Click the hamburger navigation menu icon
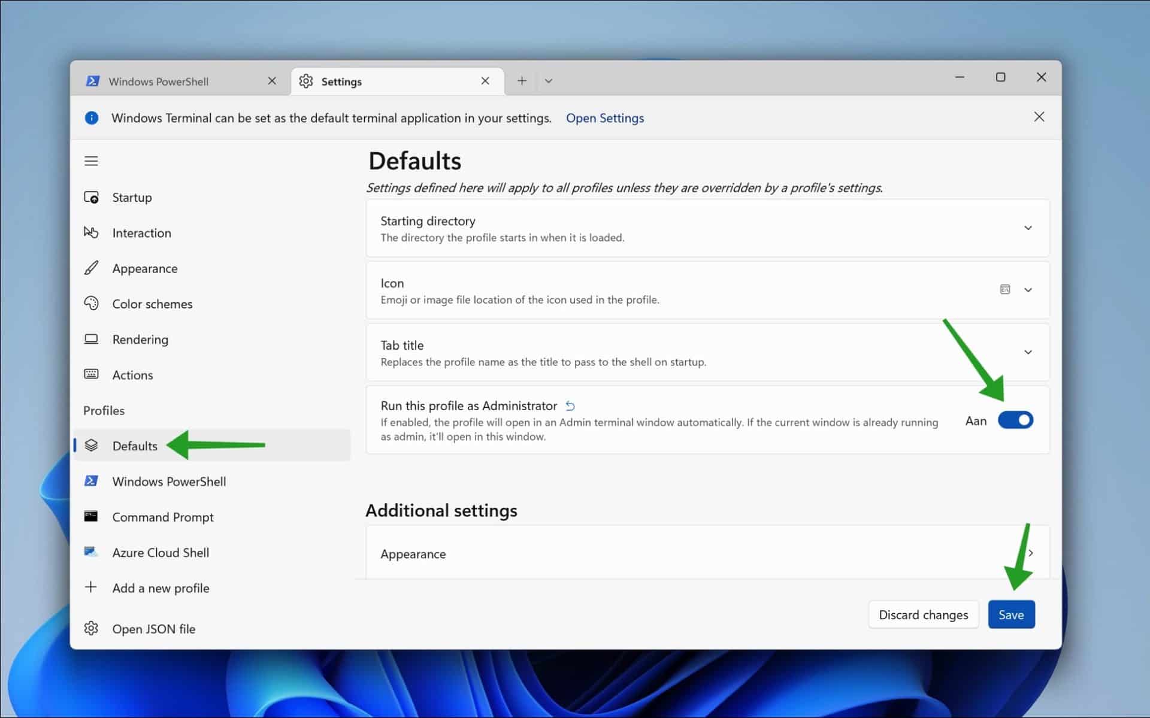This screenshot has height=718, width=1150. pos(91,161)
